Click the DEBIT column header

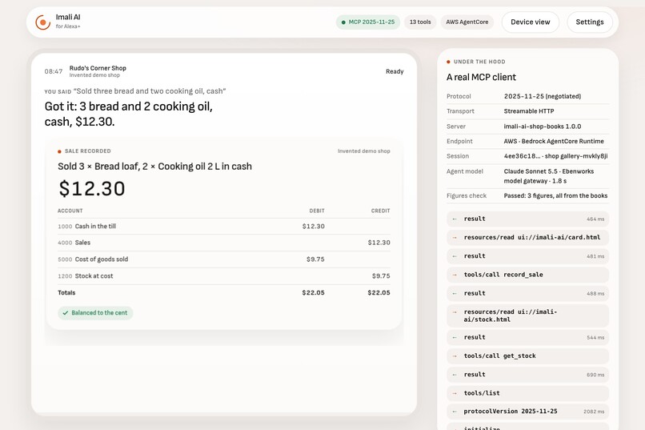coord(317,211)
